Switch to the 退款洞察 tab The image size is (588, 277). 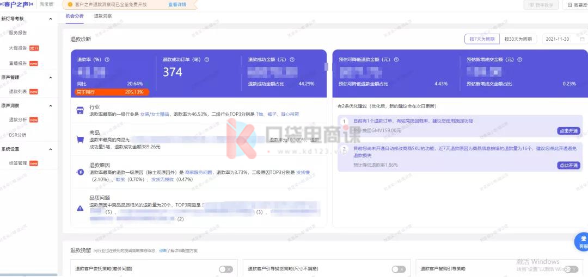pos(103,16)
